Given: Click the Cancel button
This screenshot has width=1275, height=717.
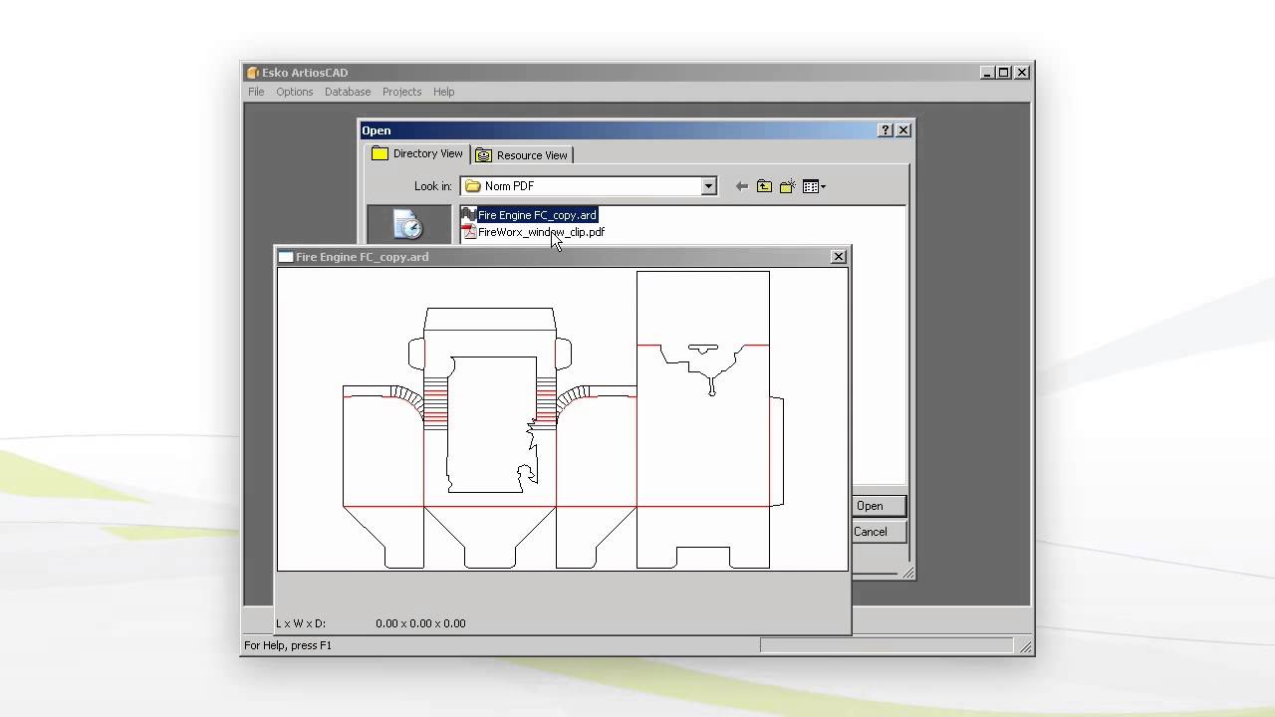Looking at the screenshot, I should (x=879, y=532).
